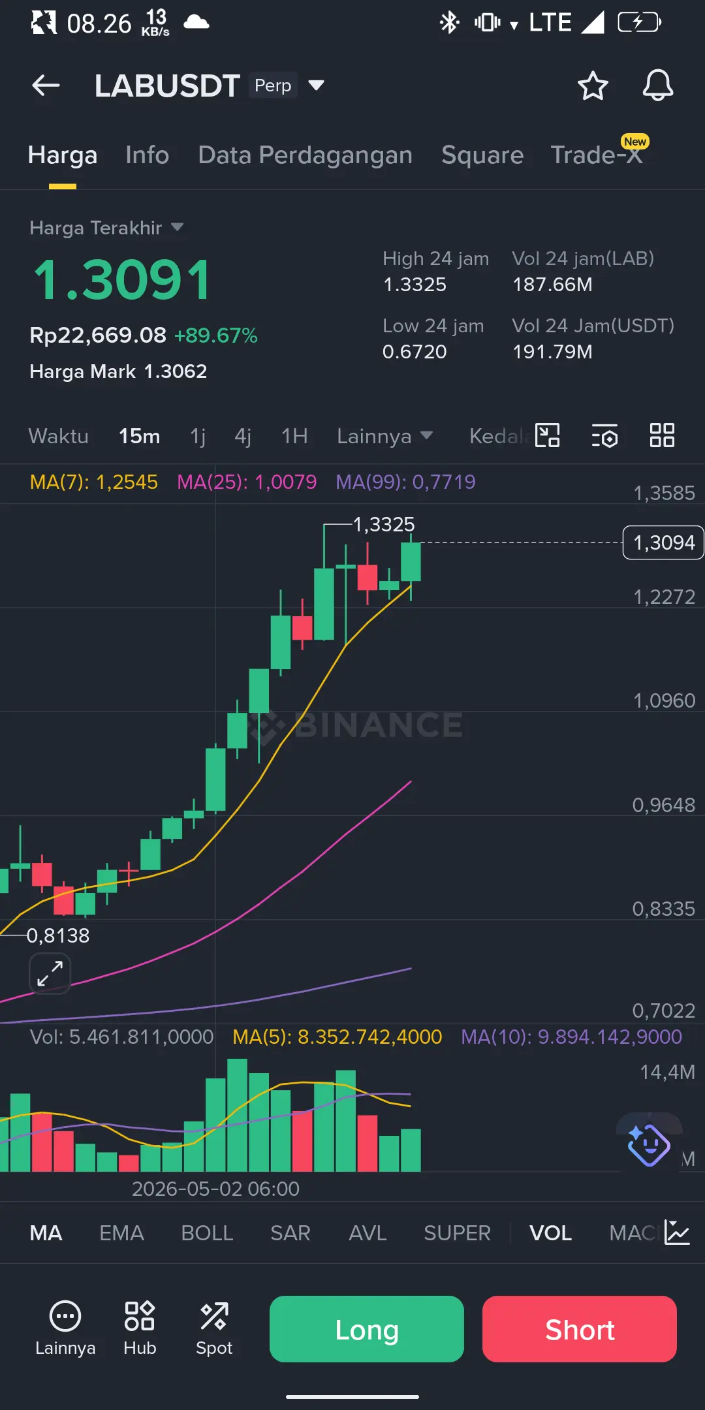Viewport: 705px width, 1410px height.
Task: Open indicator settings chart icon
Action: [x=677, y=1232]
